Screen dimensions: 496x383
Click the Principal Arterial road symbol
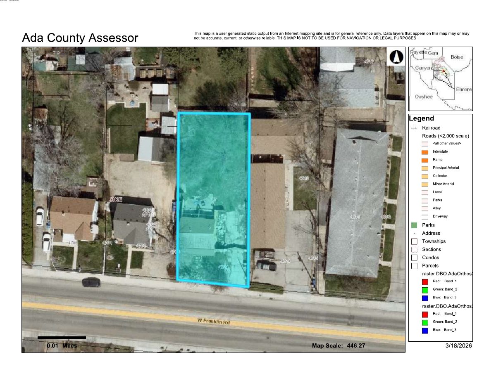425,168
